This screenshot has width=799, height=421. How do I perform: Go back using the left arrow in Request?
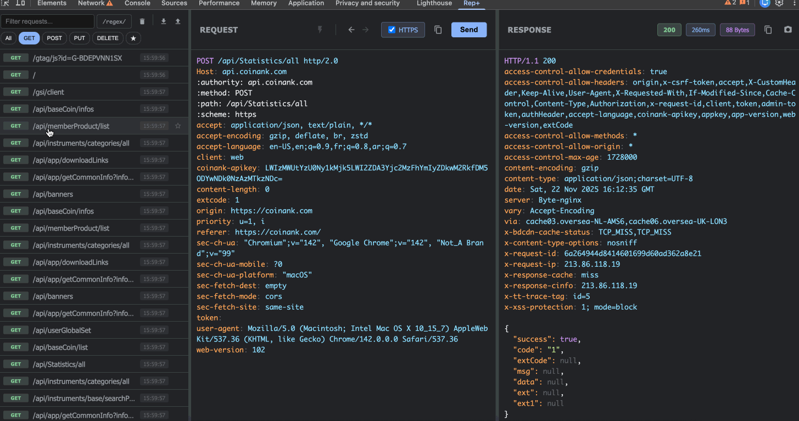[x=351, y=30]
